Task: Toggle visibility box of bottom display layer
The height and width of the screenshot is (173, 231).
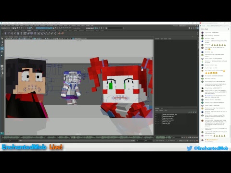Action: (156, 124)
